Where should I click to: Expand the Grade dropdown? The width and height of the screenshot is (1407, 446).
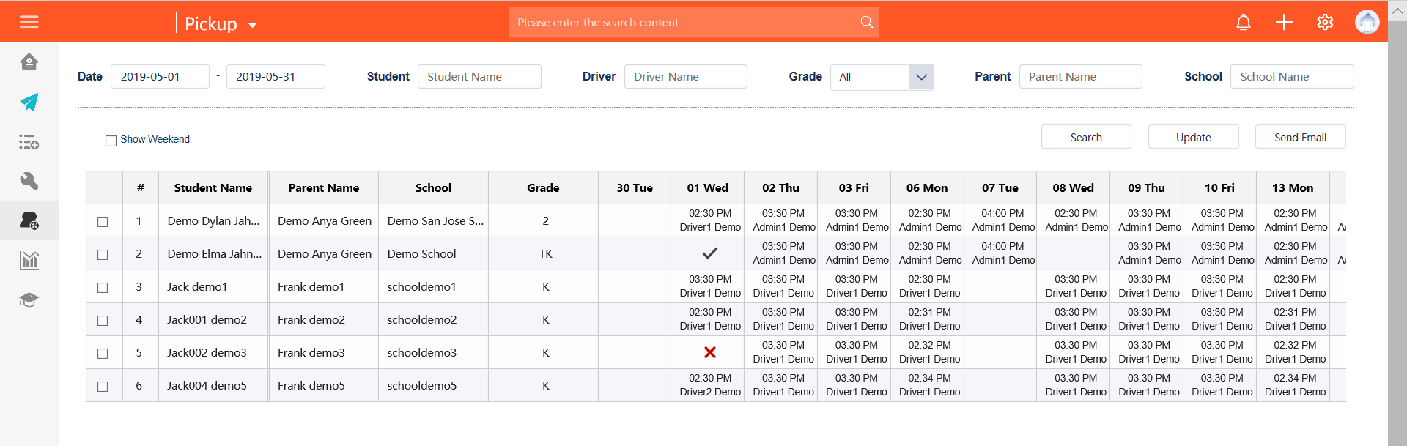tap(921, 77)
